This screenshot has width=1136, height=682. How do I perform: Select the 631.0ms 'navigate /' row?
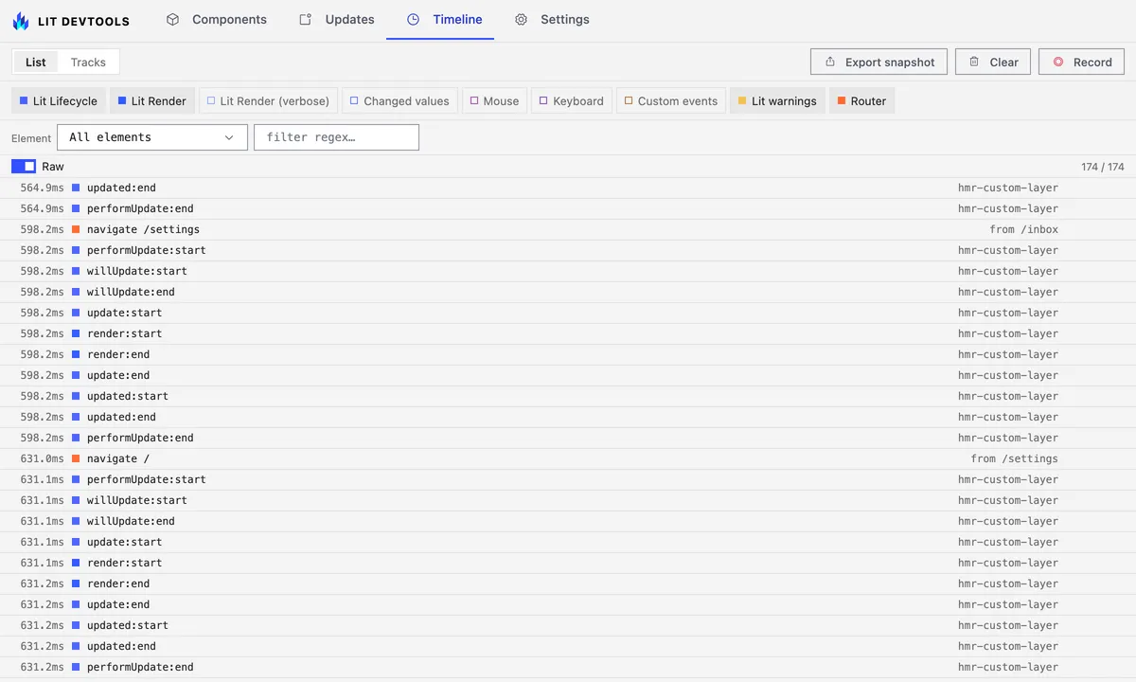[568, 458]
